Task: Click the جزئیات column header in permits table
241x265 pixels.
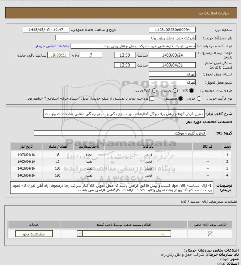Action: coord(34,225)
